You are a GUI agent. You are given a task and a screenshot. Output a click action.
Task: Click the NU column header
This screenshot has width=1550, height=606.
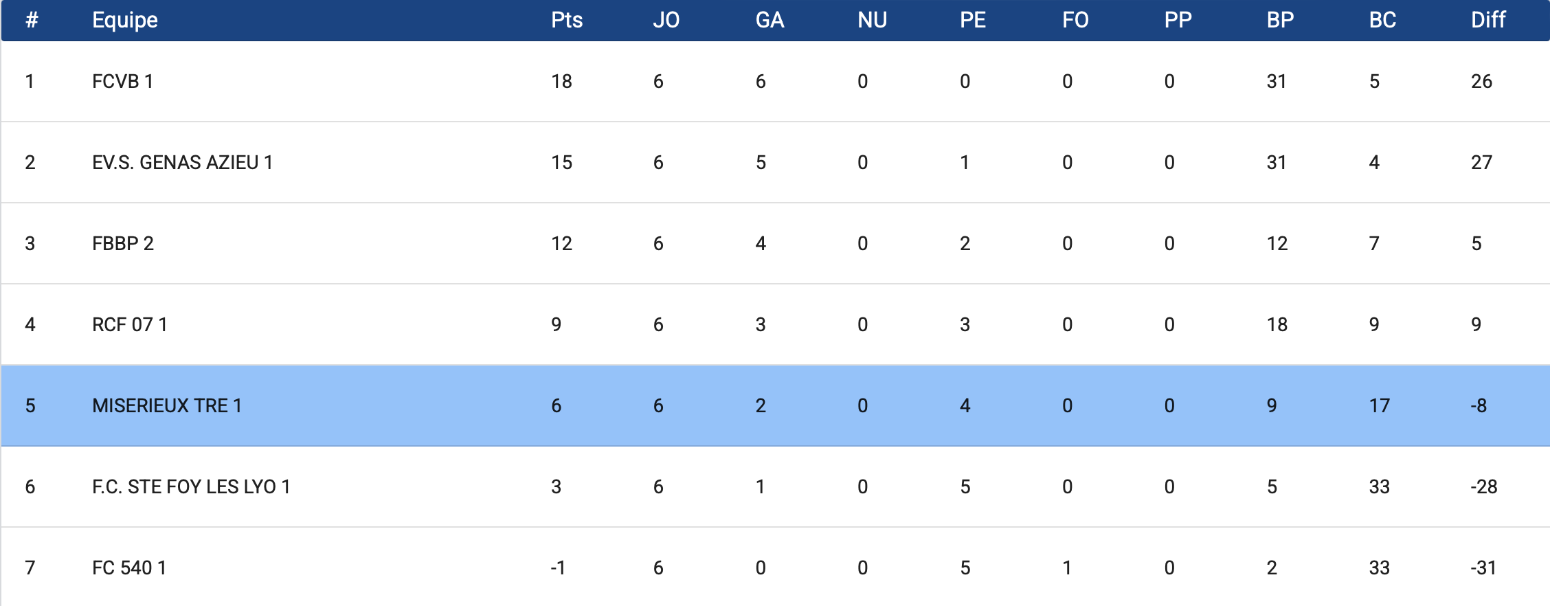(872, 20)
